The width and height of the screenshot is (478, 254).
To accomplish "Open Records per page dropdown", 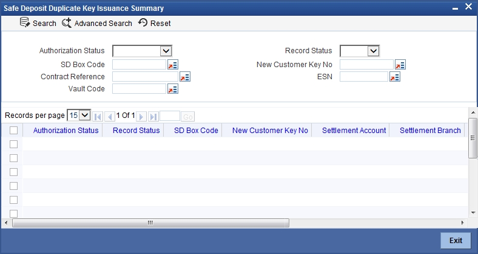I will [x=79, y=115].
